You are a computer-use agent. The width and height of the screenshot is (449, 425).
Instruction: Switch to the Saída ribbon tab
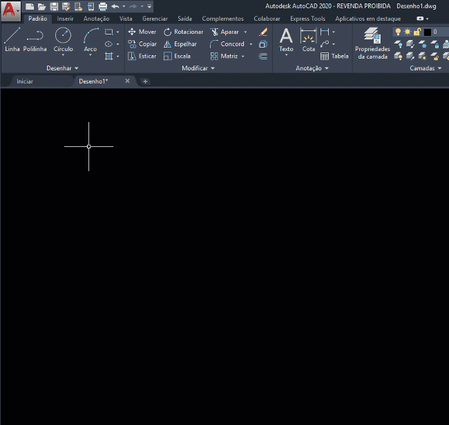[x=184, y=19]
